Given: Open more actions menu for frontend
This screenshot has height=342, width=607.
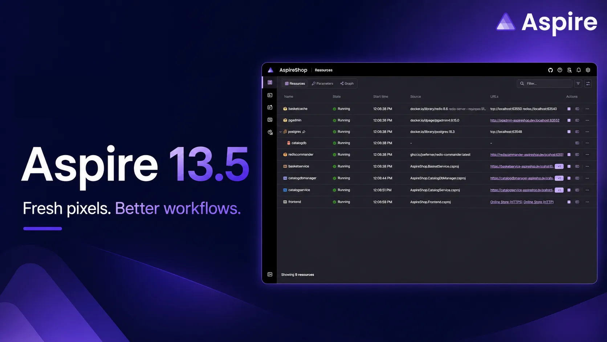Looking at the screenshot, I should 587,202.
